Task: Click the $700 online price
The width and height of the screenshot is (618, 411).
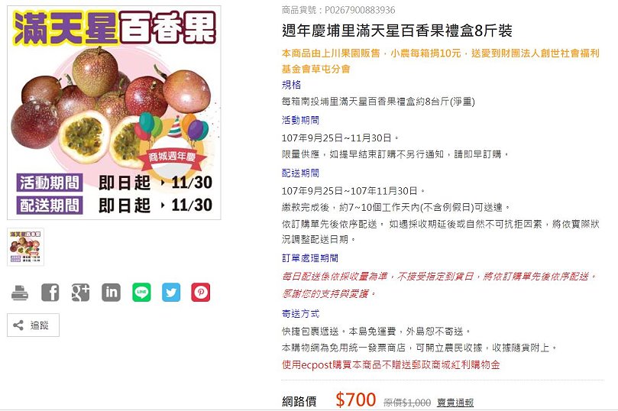Action: click(355, 400)
